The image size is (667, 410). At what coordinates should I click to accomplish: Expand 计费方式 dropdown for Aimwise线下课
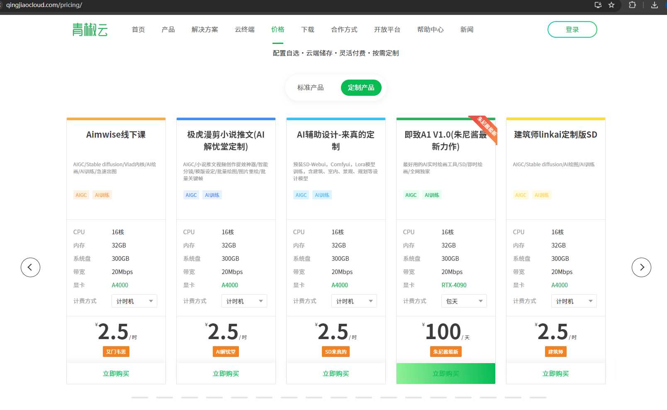click(x=134, y=301)
